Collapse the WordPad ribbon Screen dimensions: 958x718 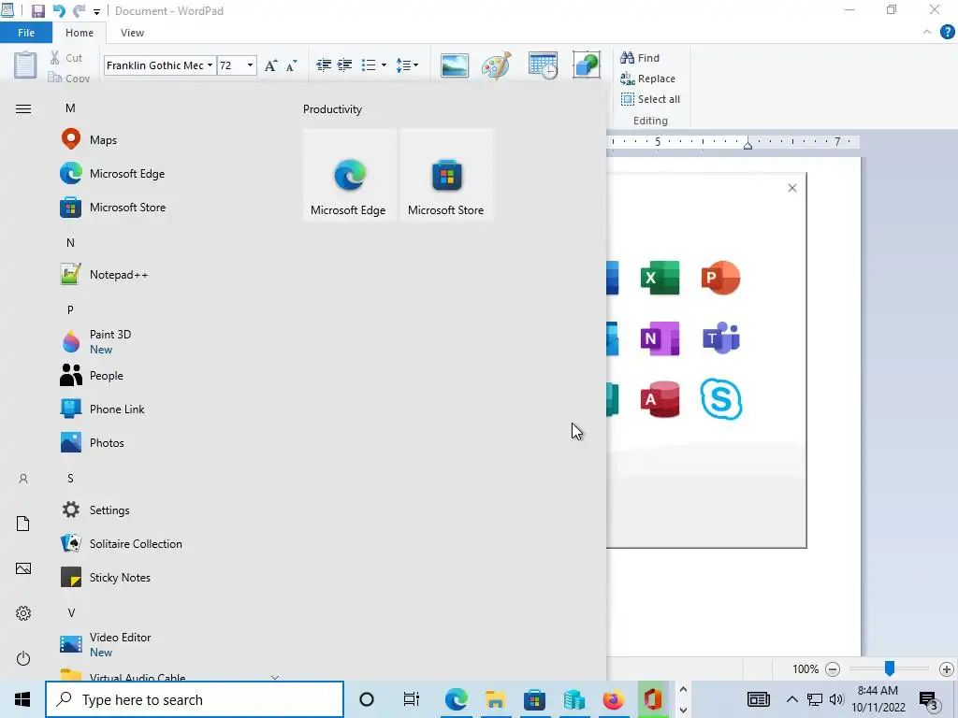[x=927, y=33]
